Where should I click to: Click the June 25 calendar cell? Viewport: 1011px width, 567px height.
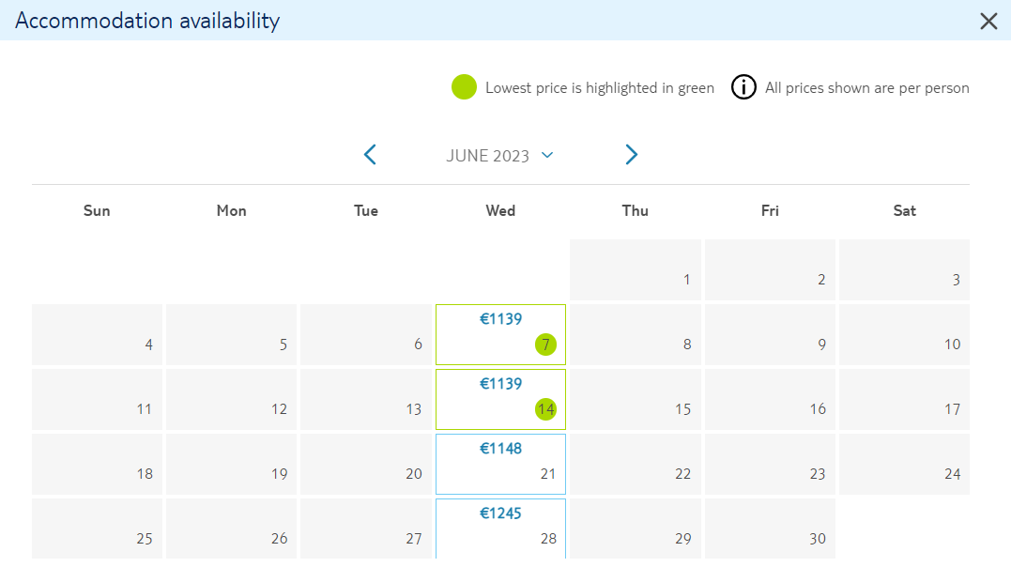[x=98, y=529]
